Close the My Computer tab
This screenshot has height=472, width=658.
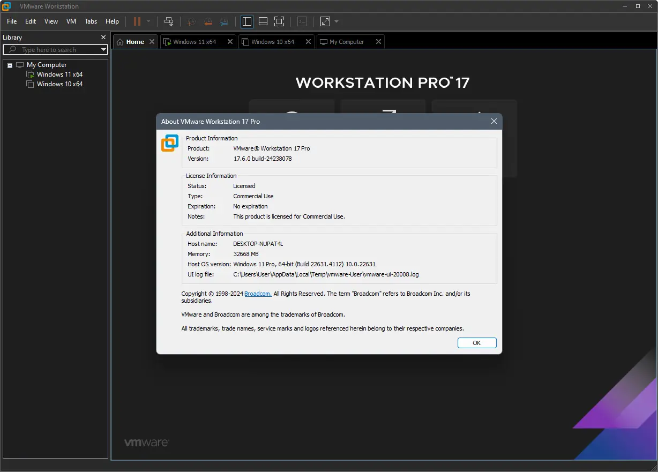pos(379,42)
